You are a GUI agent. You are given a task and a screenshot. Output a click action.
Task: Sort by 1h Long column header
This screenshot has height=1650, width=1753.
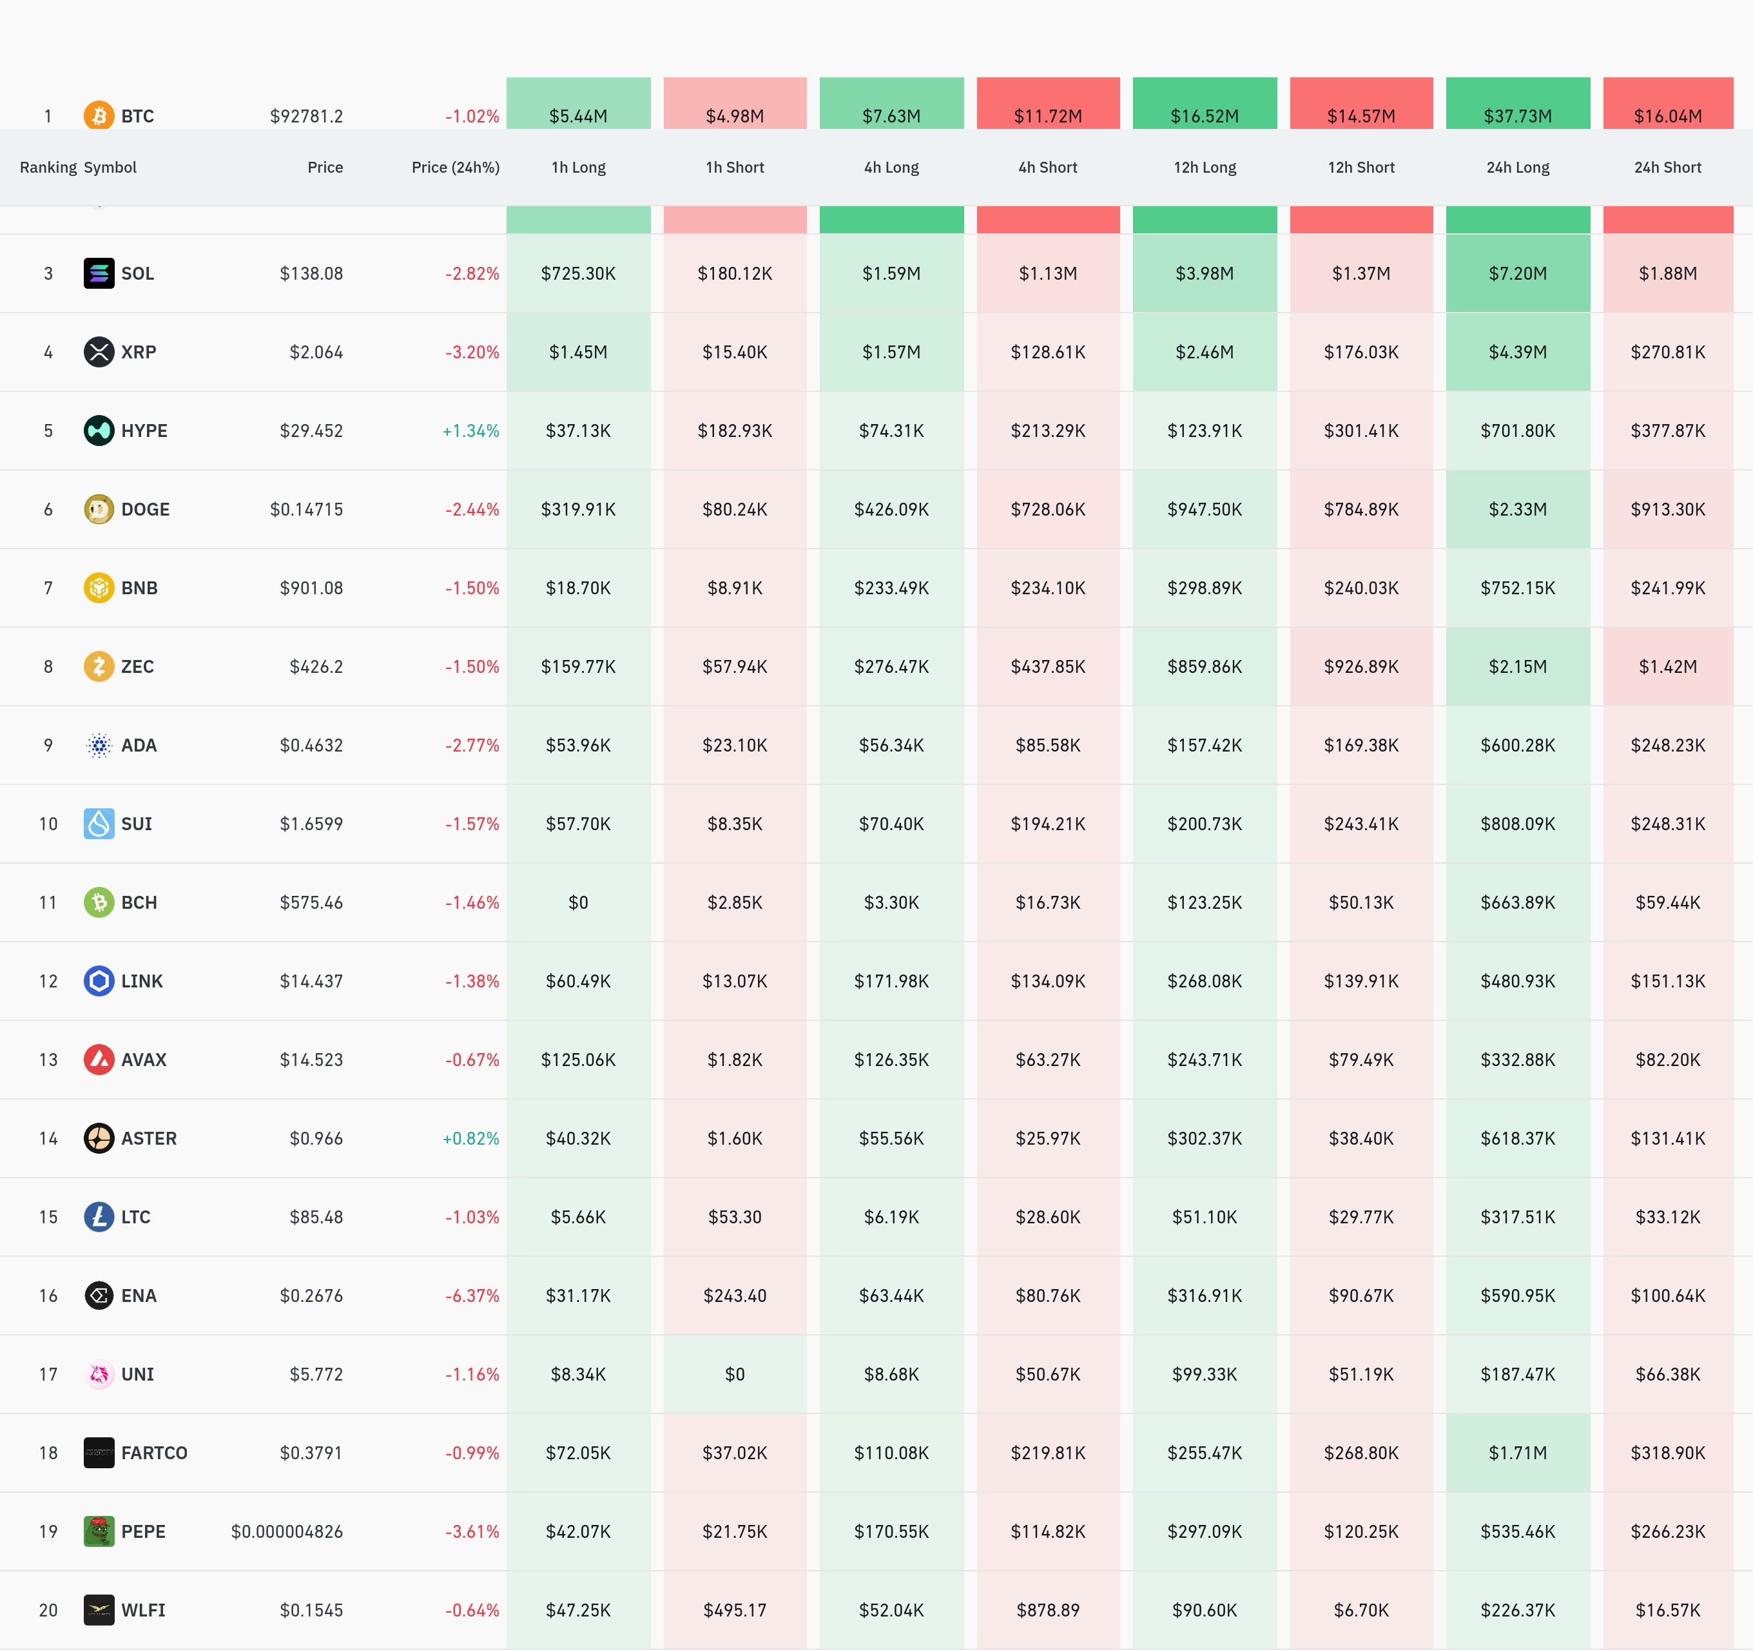point(579,168)
